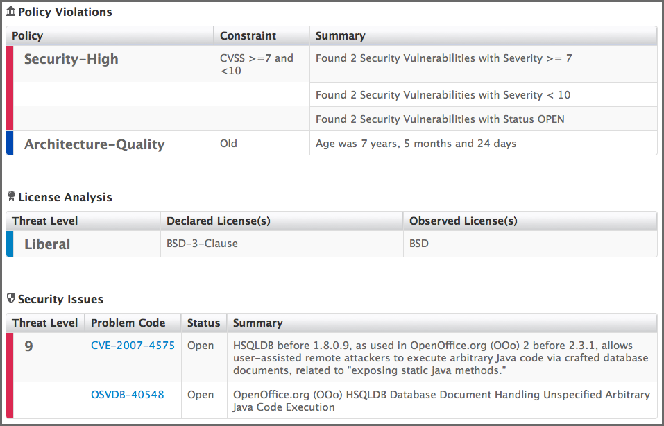Select the Architecture-Quality policy row
Viewport: 664px width, 426px height.
(95, 144)
